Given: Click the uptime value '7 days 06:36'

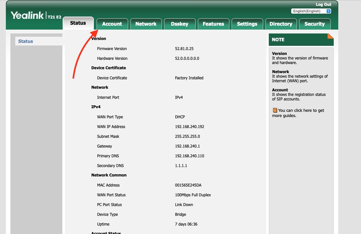Looking at the screenshot, I should click(186, 224).
